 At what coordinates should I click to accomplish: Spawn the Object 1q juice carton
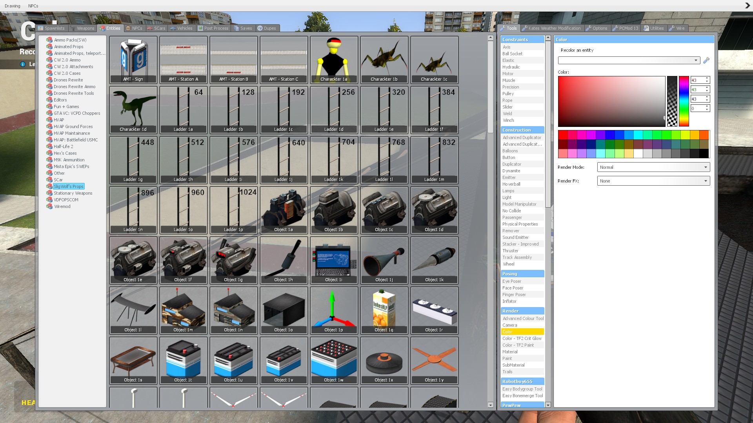click(x=384, y=310)
